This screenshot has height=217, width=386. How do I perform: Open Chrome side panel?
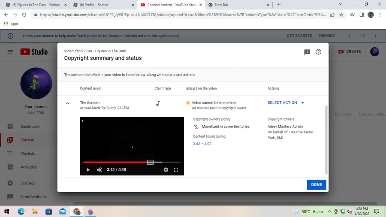coord(362,15)
